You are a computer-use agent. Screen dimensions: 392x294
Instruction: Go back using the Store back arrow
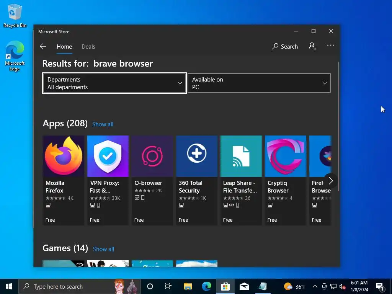pyautogui.click(x=43, y=46)
